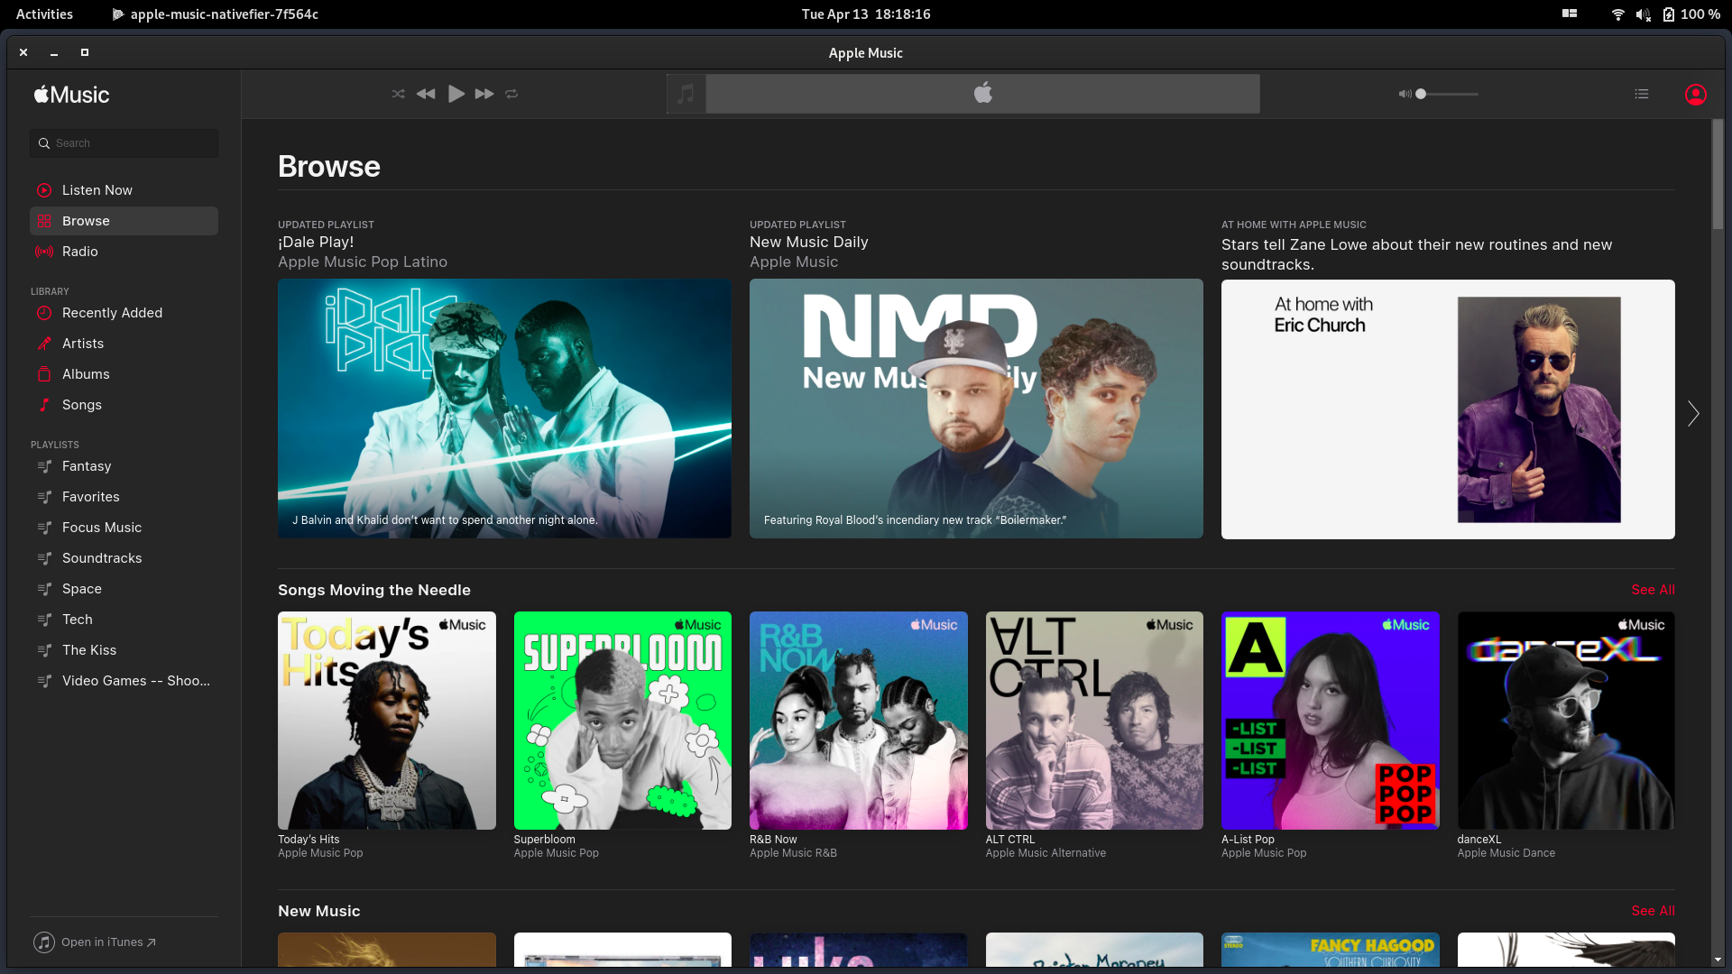Toggle repeat mode in playback controls
1732x974 pixels.
(x=511, y=94)
